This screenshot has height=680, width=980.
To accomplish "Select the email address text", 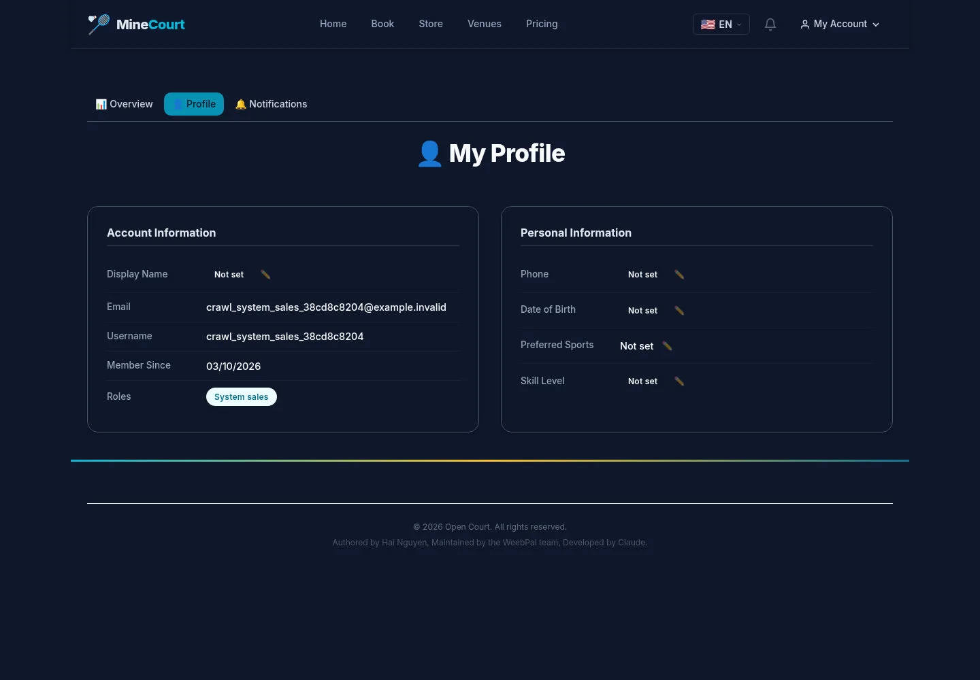I will click(x=326, y=307).
